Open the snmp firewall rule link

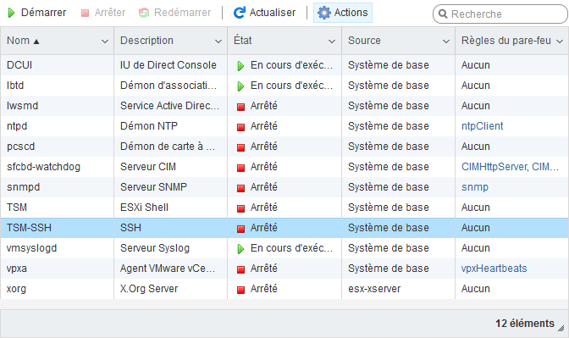(475, 187)
